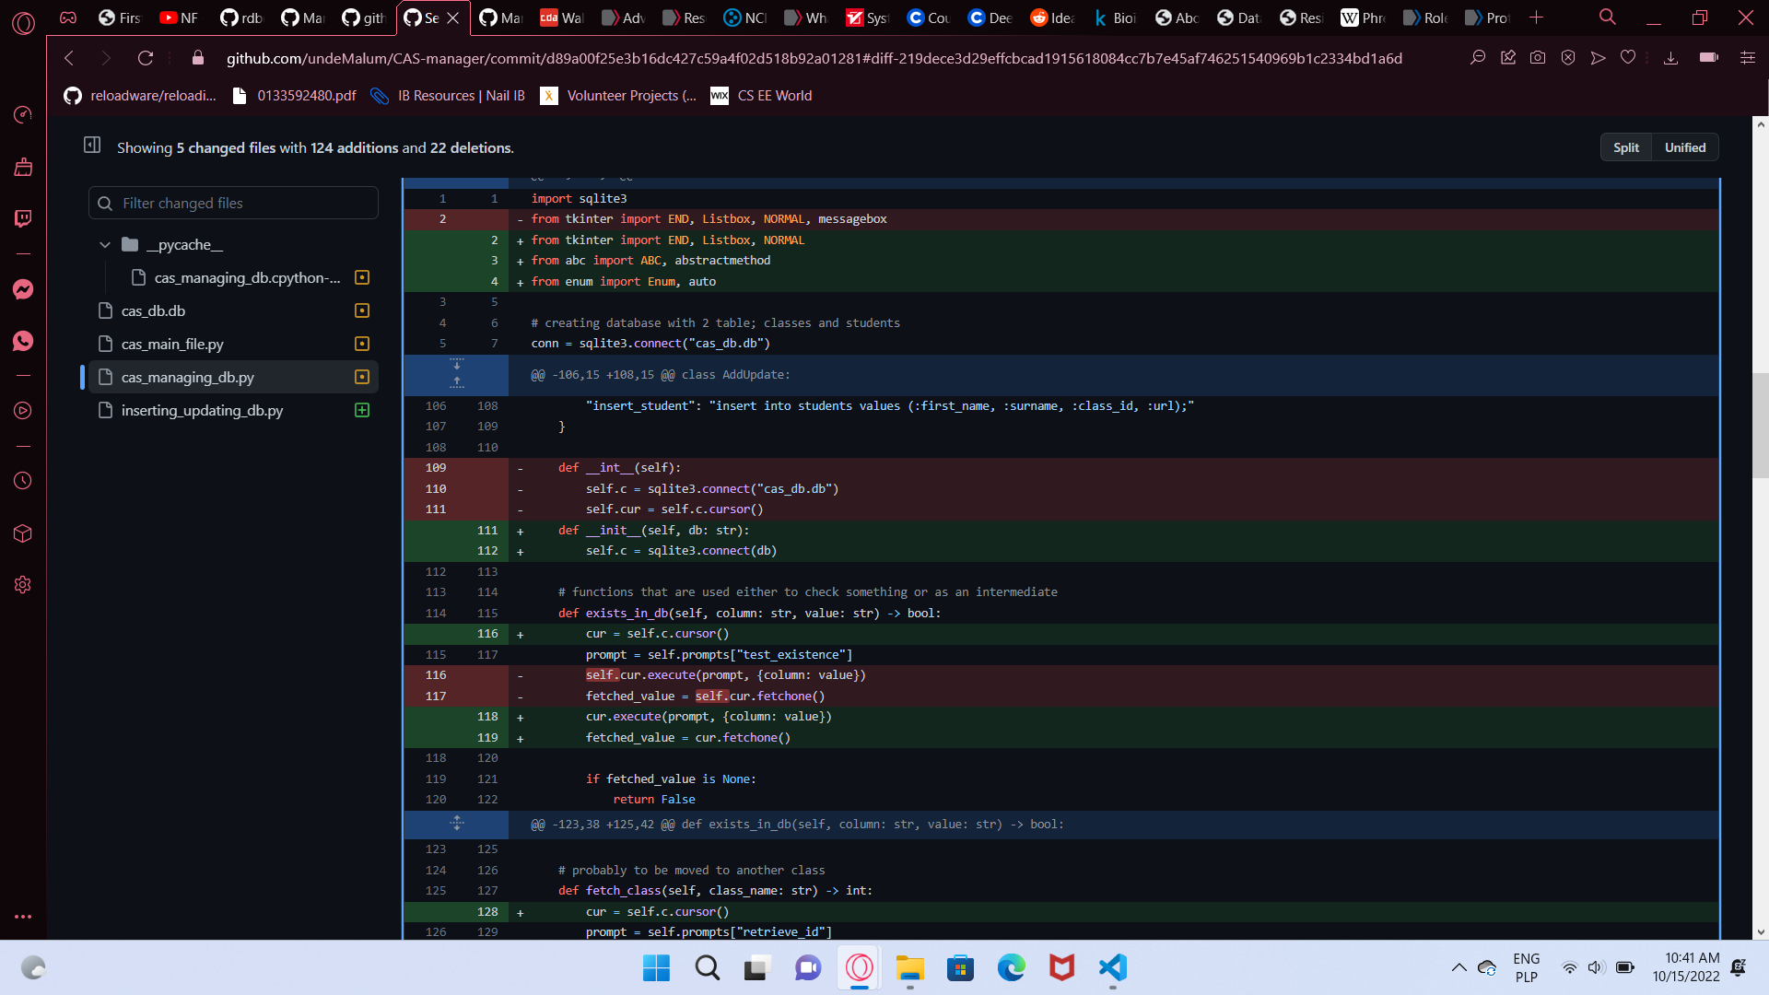Switch to the Wikipedia Phr tab
1769x995 pixels.
[x=1364, y=18]
